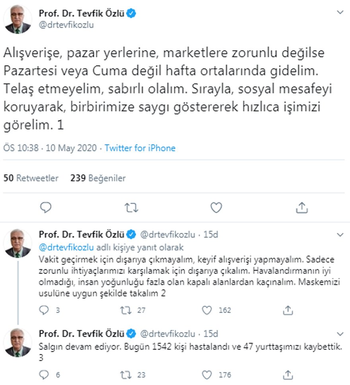The height and width of the screenshot is (385, 350).
Task: Retweet the main tweet
Action: (131, 207)
